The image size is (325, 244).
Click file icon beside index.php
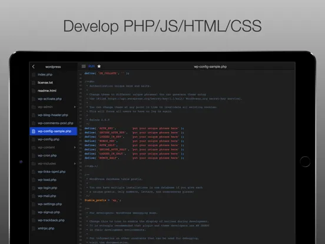pos(34,74)
